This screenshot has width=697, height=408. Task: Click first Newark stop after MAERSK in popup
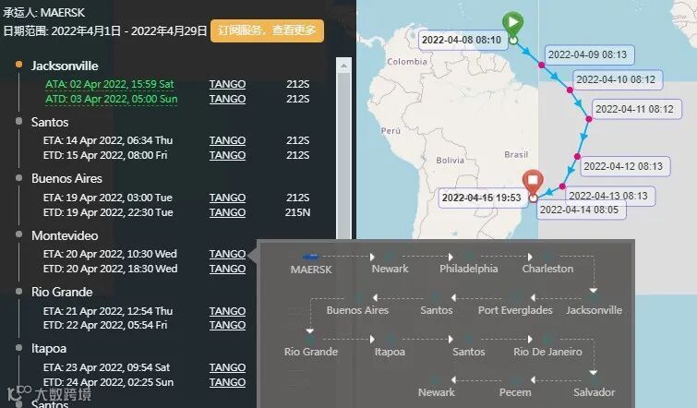pos(390,269)
